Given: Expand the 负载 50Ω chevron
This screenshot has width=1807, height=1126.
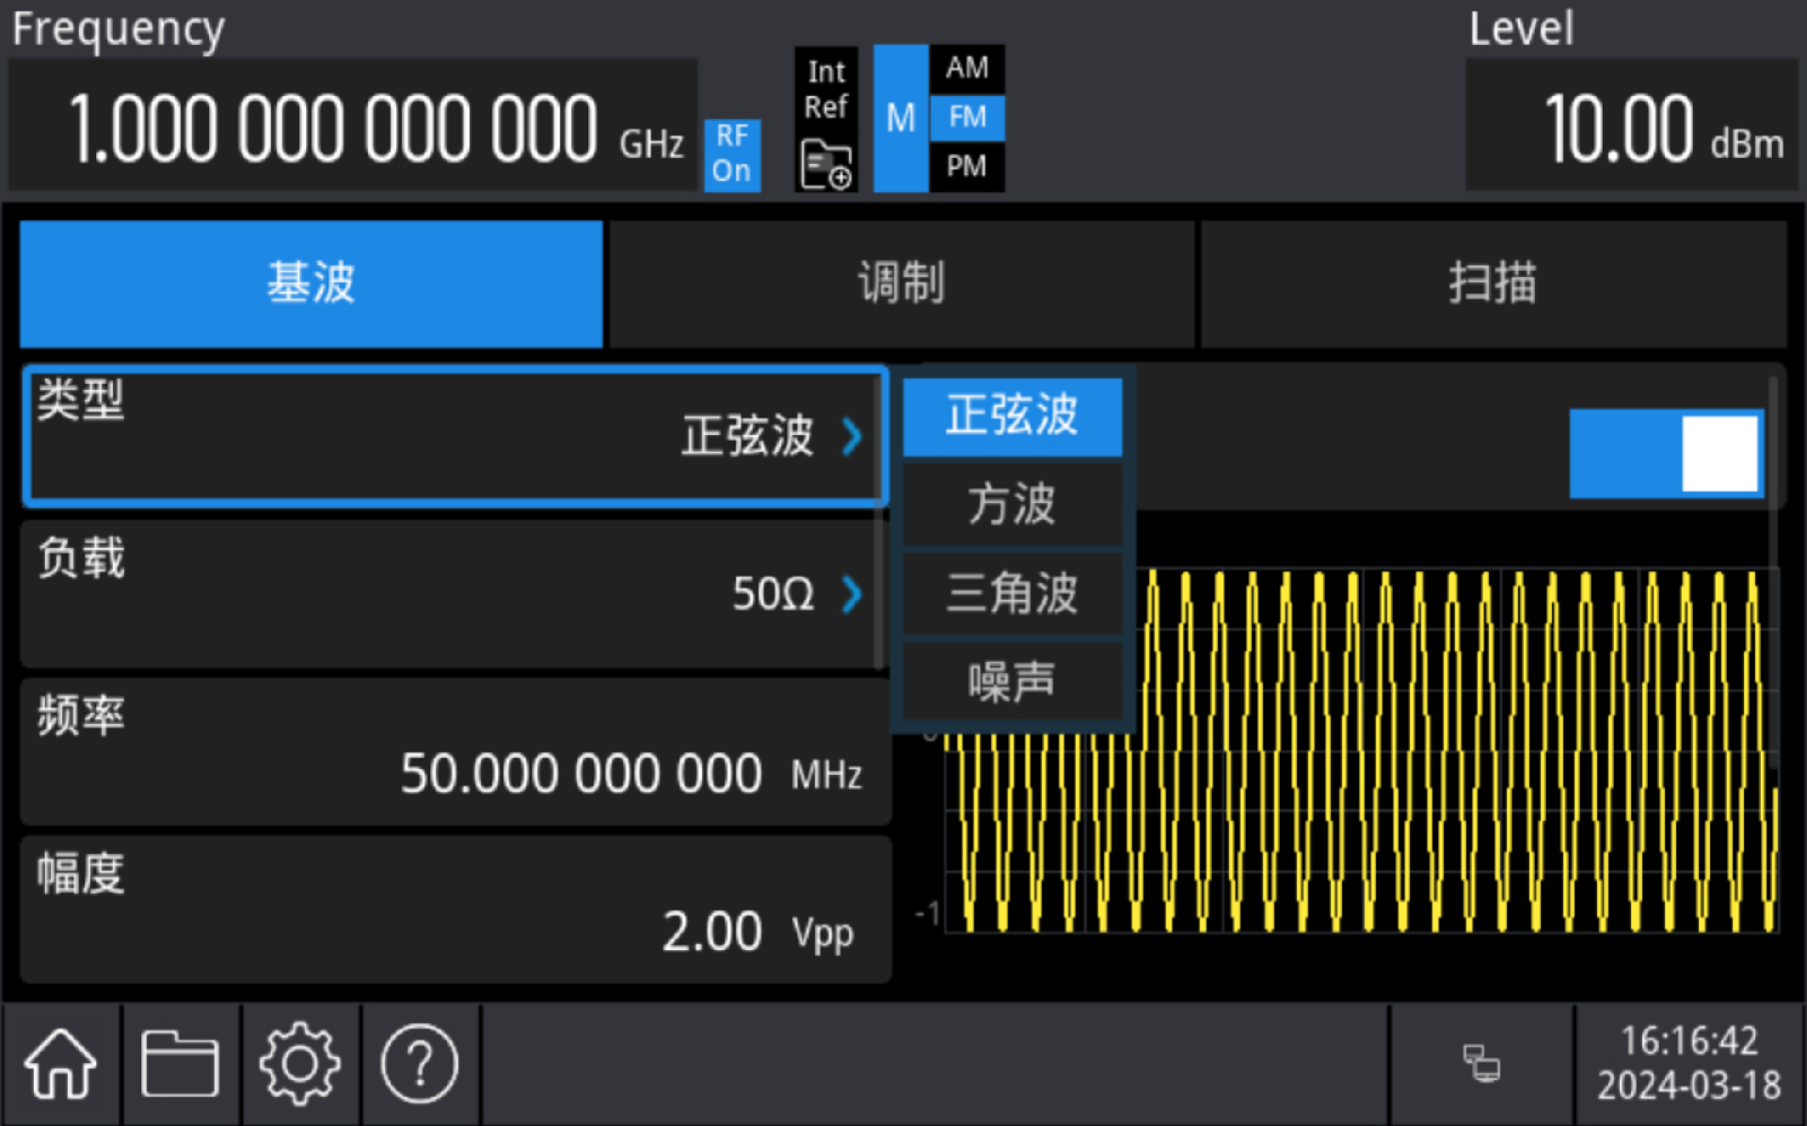Looking at the screenshot, I should 852,594.
